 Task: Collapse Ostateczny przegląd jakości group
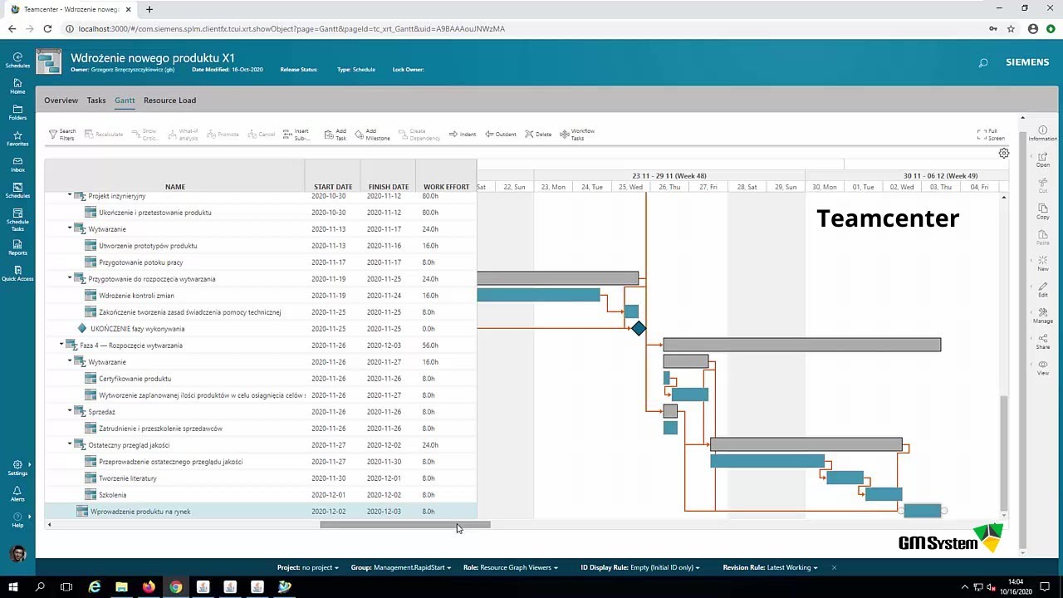[x=70, y=444]
